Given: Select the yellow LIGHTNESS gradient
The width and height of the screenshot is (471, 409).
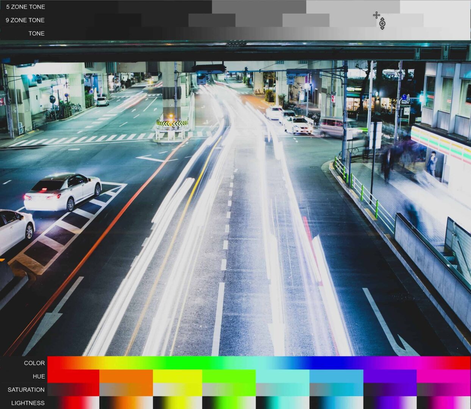Looking at the screenshot, I should [178, 403].
